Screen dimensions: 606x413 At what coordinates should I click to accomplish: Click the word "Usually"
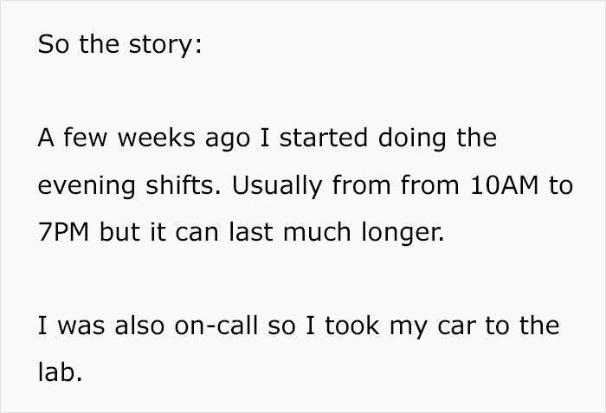(265, 185)
